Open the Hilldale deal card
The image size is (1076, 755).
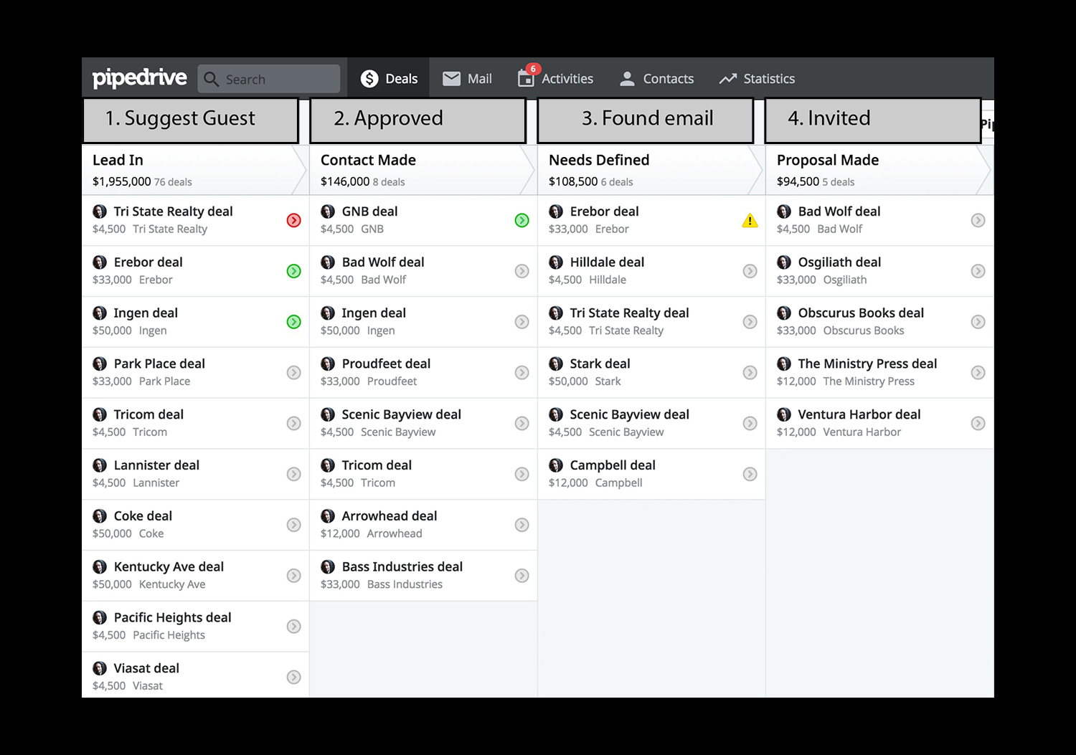(x=651, y=271)
